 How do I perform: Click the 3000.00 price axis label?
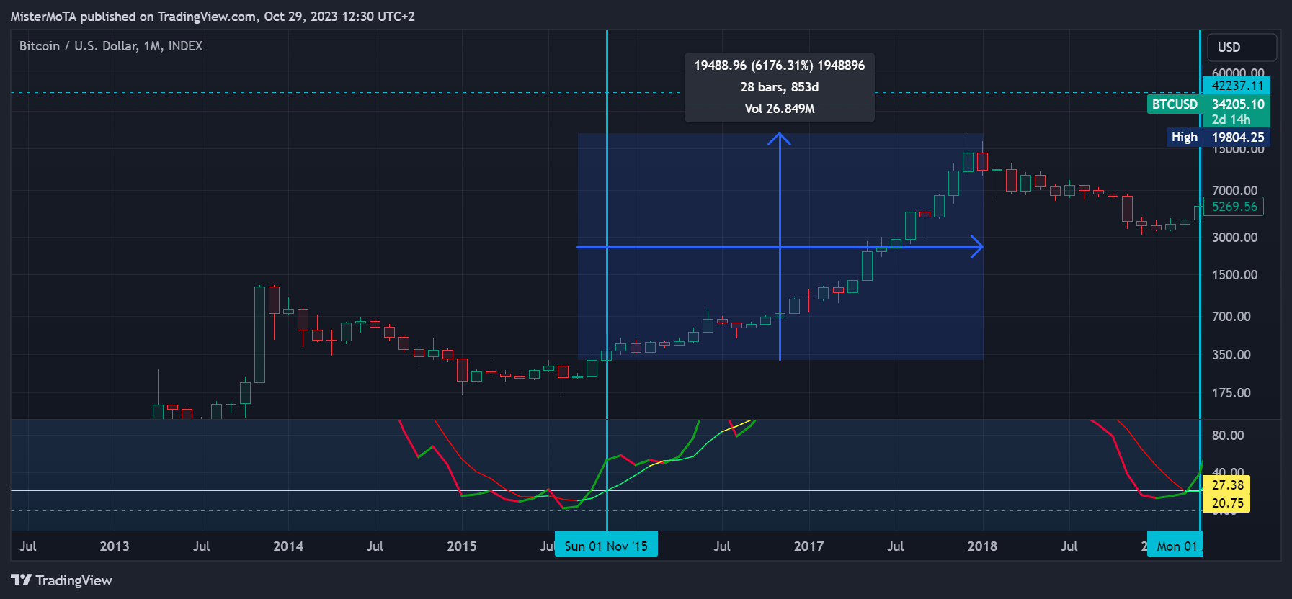1234,238
